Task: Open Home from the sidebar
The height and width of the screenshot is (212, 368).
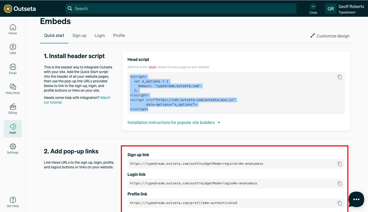Action: (x=13, y=29)
